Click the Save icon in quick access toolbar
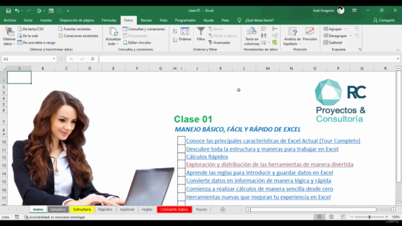Image resolution: width=402 pixels, height=226 pixels. (8, 11)
